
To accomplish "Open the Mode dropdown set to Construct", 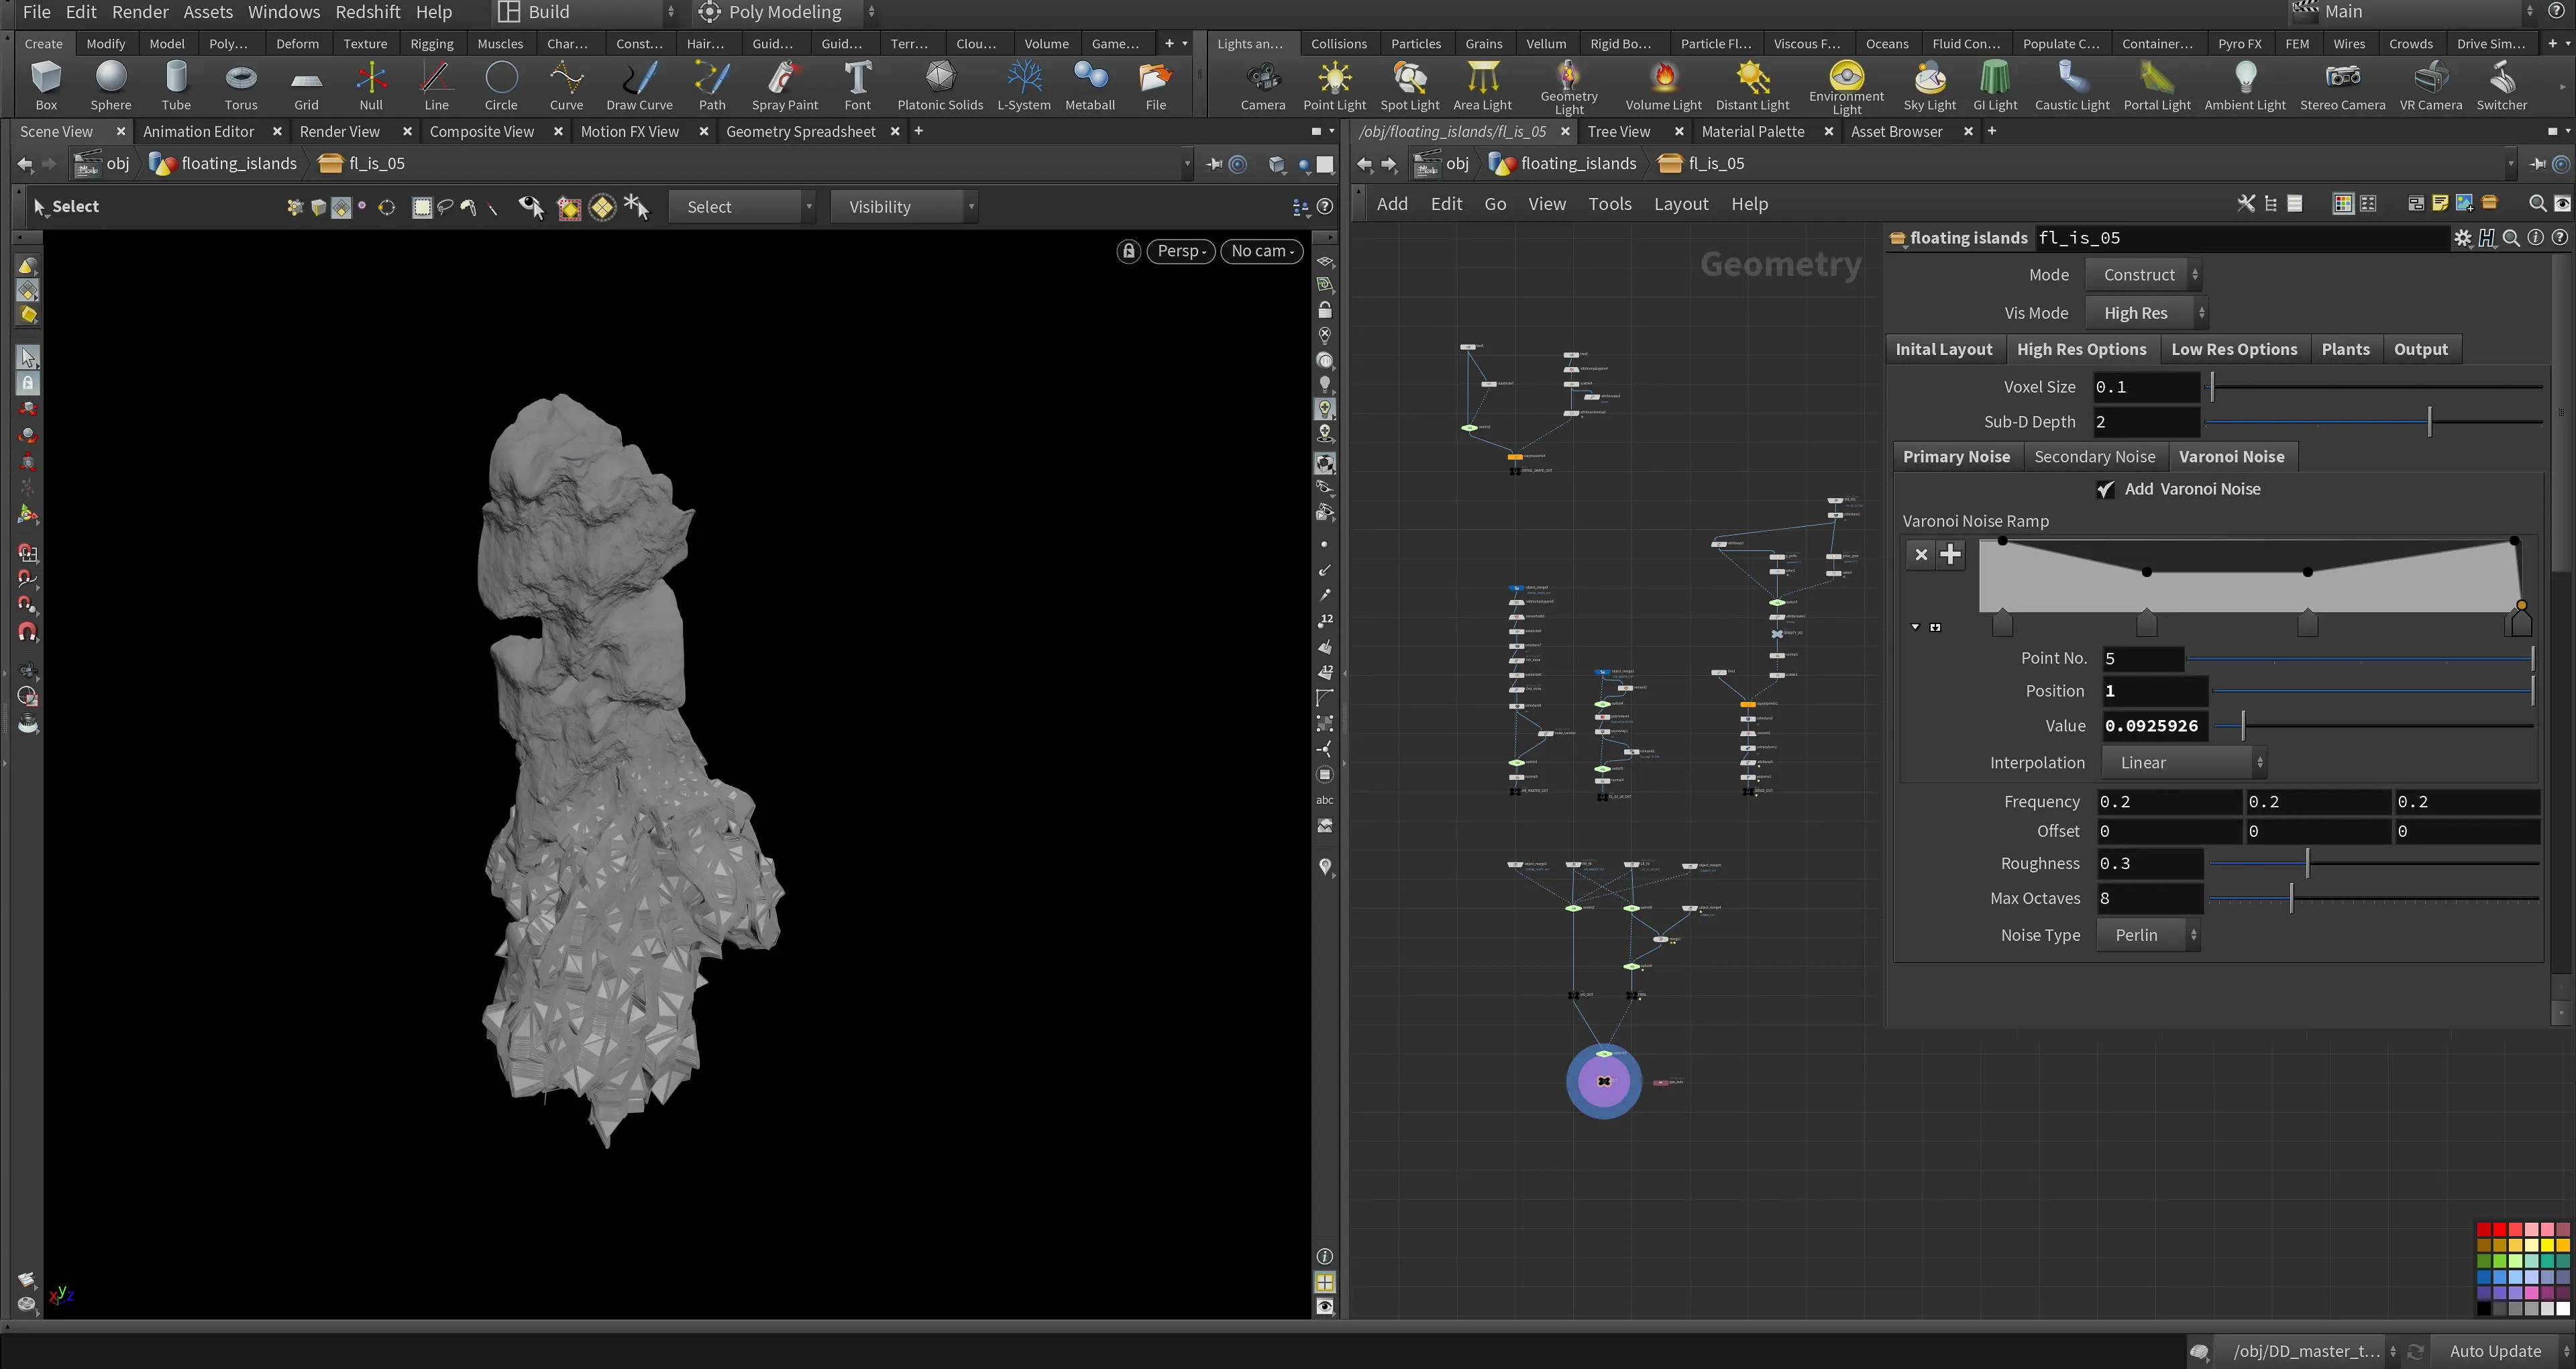I will click(x=2144, y=274).
